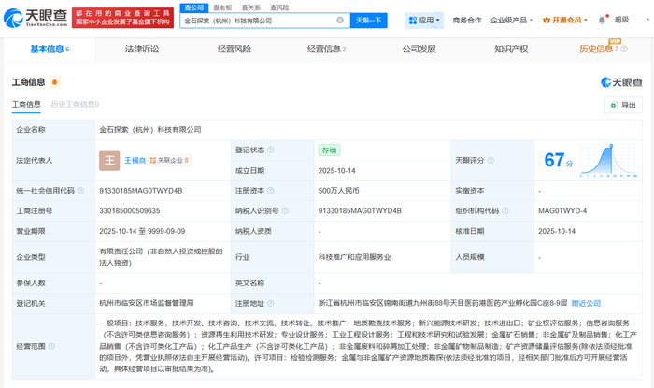Viewport: 654px width, 388px height.
Task: Click the 67分 score distribution chart
Action: [x=601, y=160]
